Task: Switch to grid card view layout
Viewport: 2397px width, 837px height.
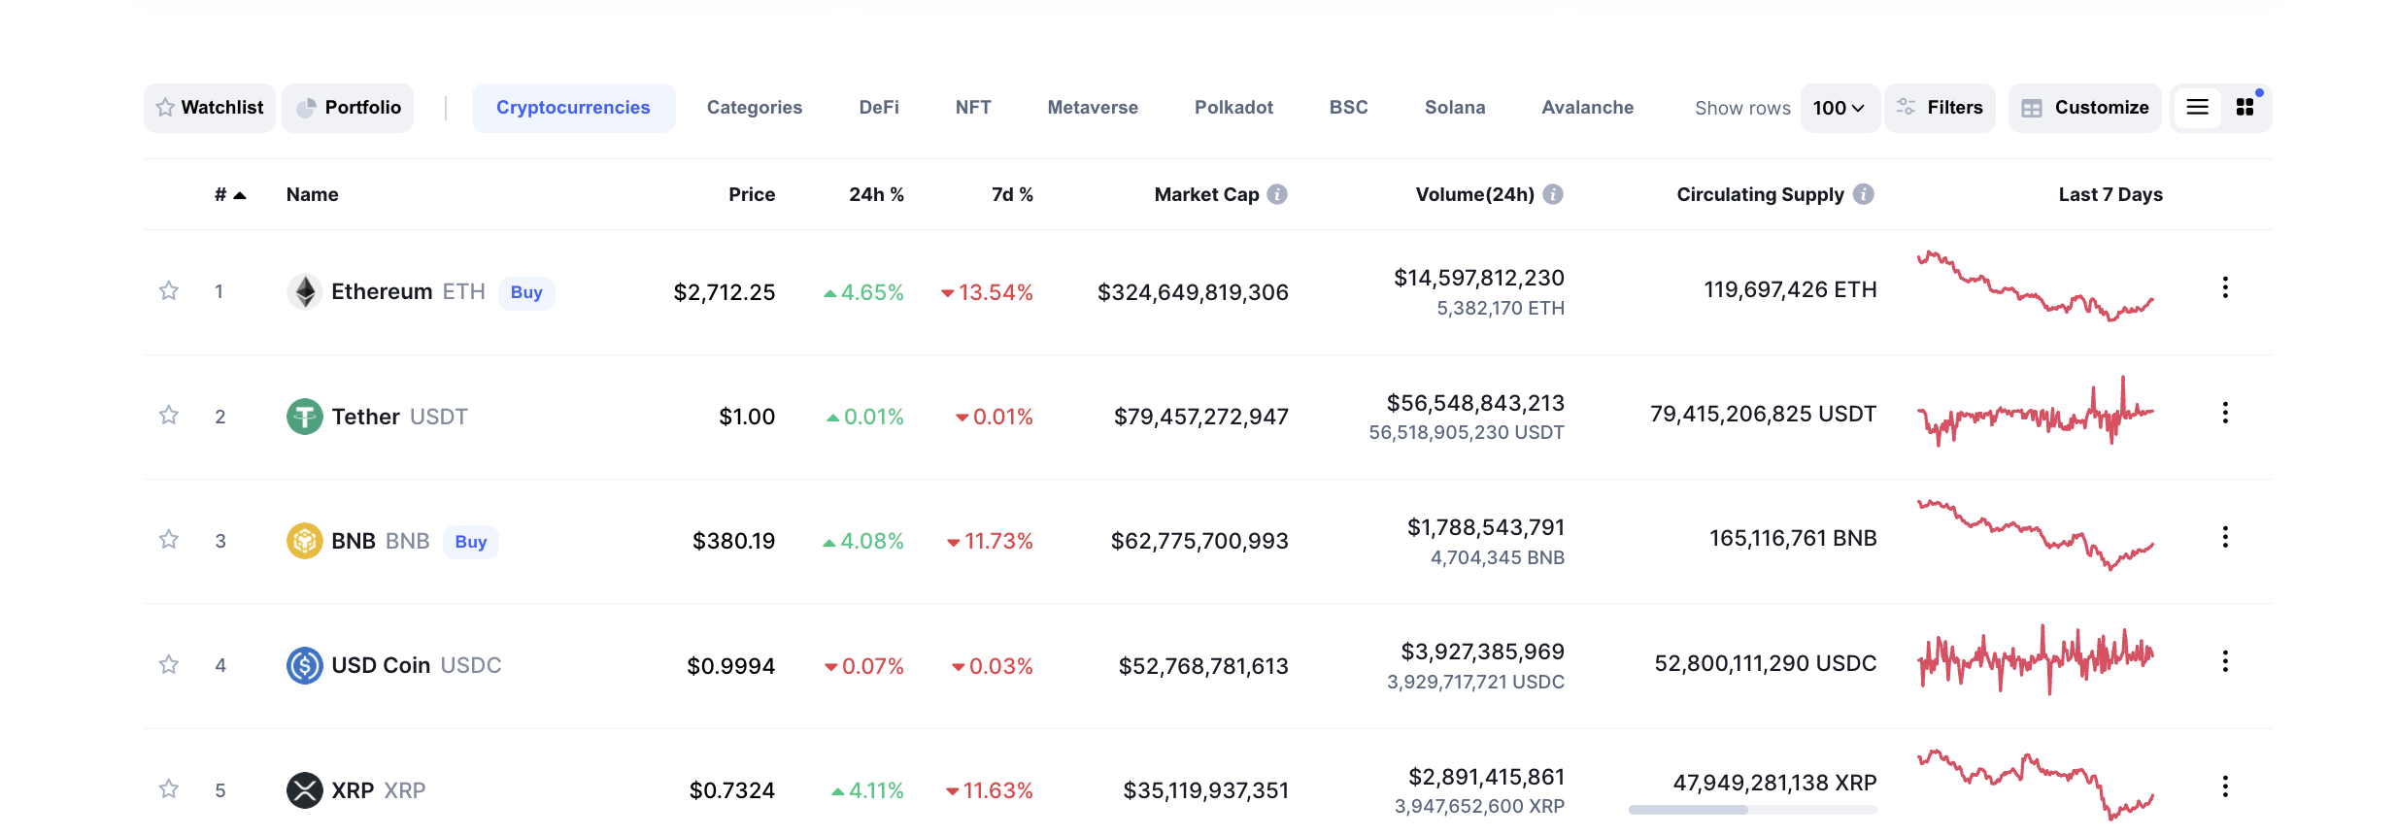Action: pos(2245,108)
